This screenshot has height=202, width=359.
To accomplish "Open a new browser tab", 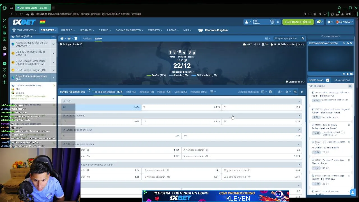I will [53, 8].
